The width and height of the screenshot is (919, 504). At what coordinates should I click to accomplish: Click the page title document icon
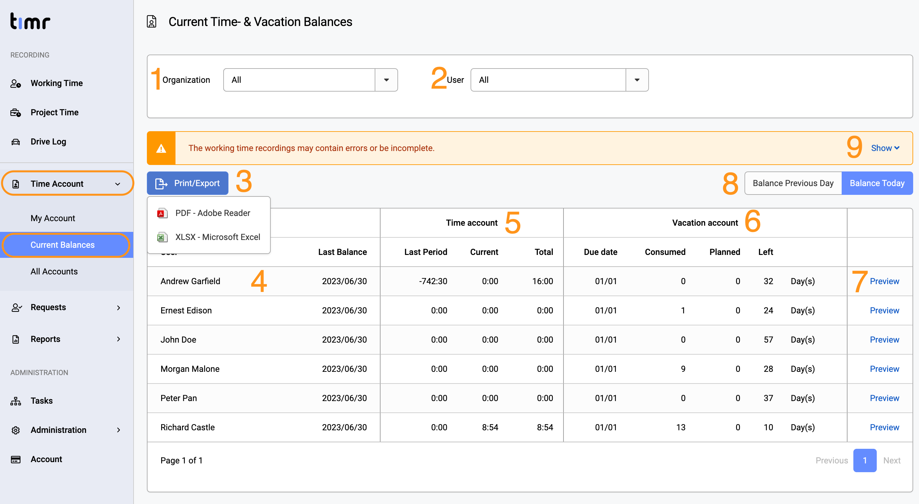point(152,22)
